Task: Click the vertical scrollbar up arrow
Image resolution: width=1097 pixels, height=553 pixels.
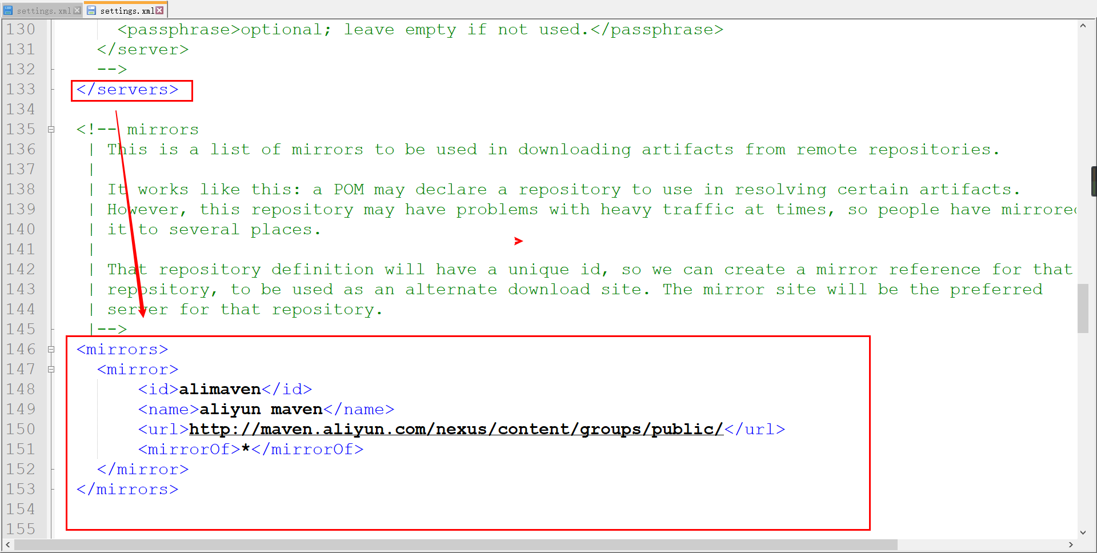Action: 1083,26
